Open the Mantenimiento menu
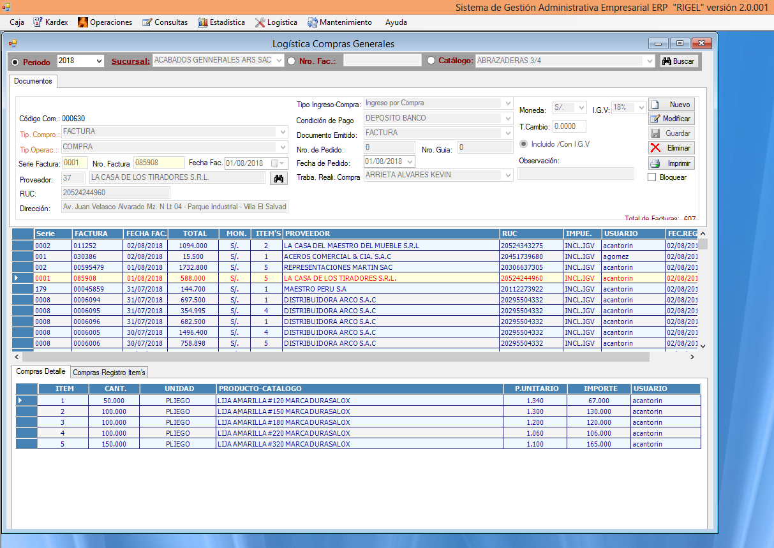Screen dimensions: 774x548 (x=340, y=22)
